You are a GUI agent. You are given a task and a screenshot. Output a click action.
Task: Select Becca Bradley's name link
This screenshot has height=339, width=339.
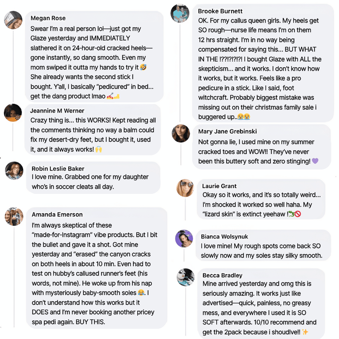pos(222,275)
